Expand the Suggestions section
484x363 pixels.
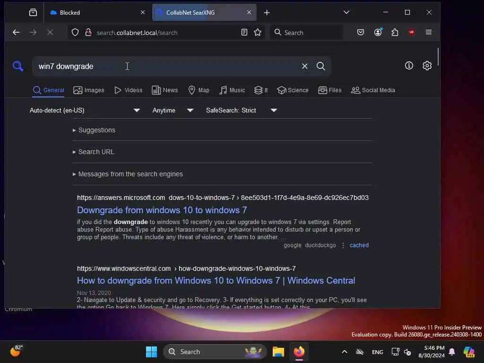[x=94, y=130]
